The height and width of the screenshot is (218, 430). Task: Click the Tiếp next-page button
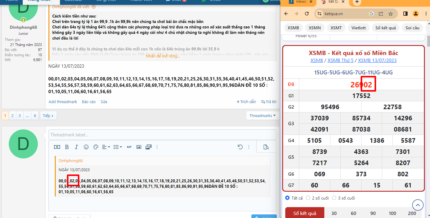[x=48, y=116]
